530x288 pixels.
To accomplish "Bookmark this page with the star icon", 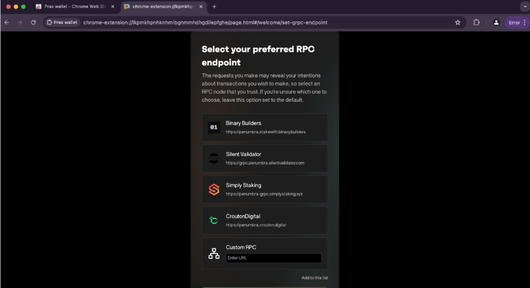I will pyautogui.click(x=458, y=23).
